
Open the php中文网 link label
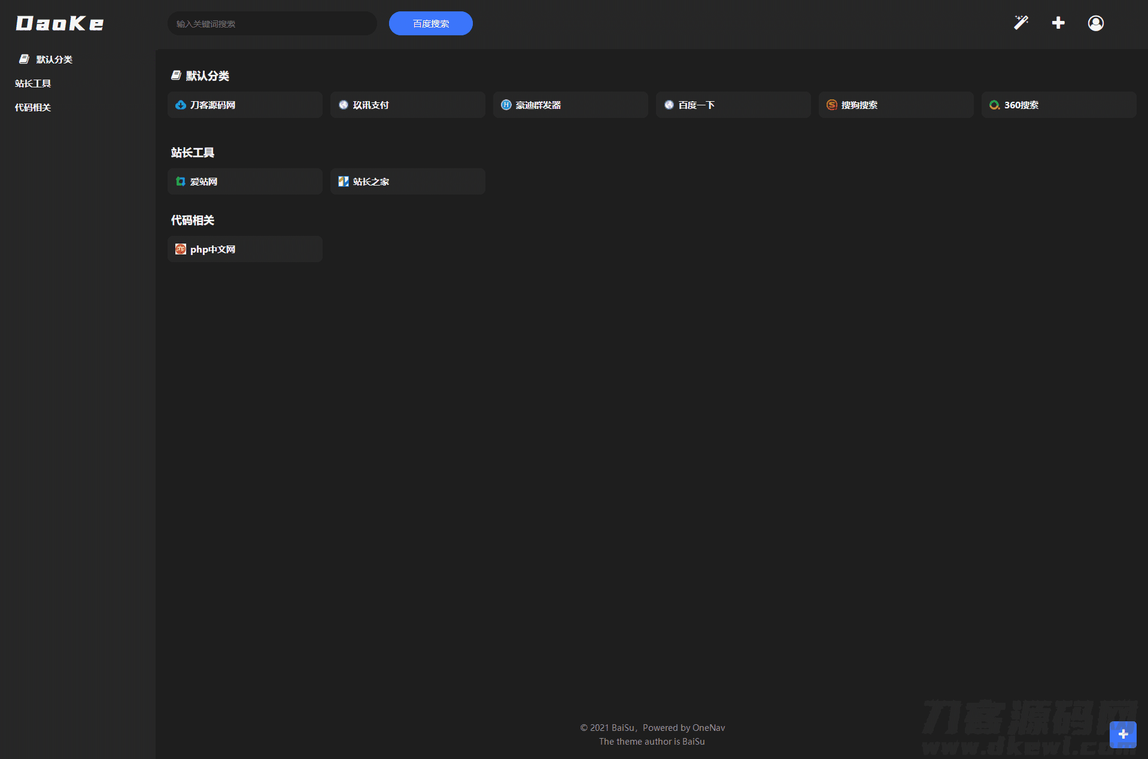[x=213, y=249]
